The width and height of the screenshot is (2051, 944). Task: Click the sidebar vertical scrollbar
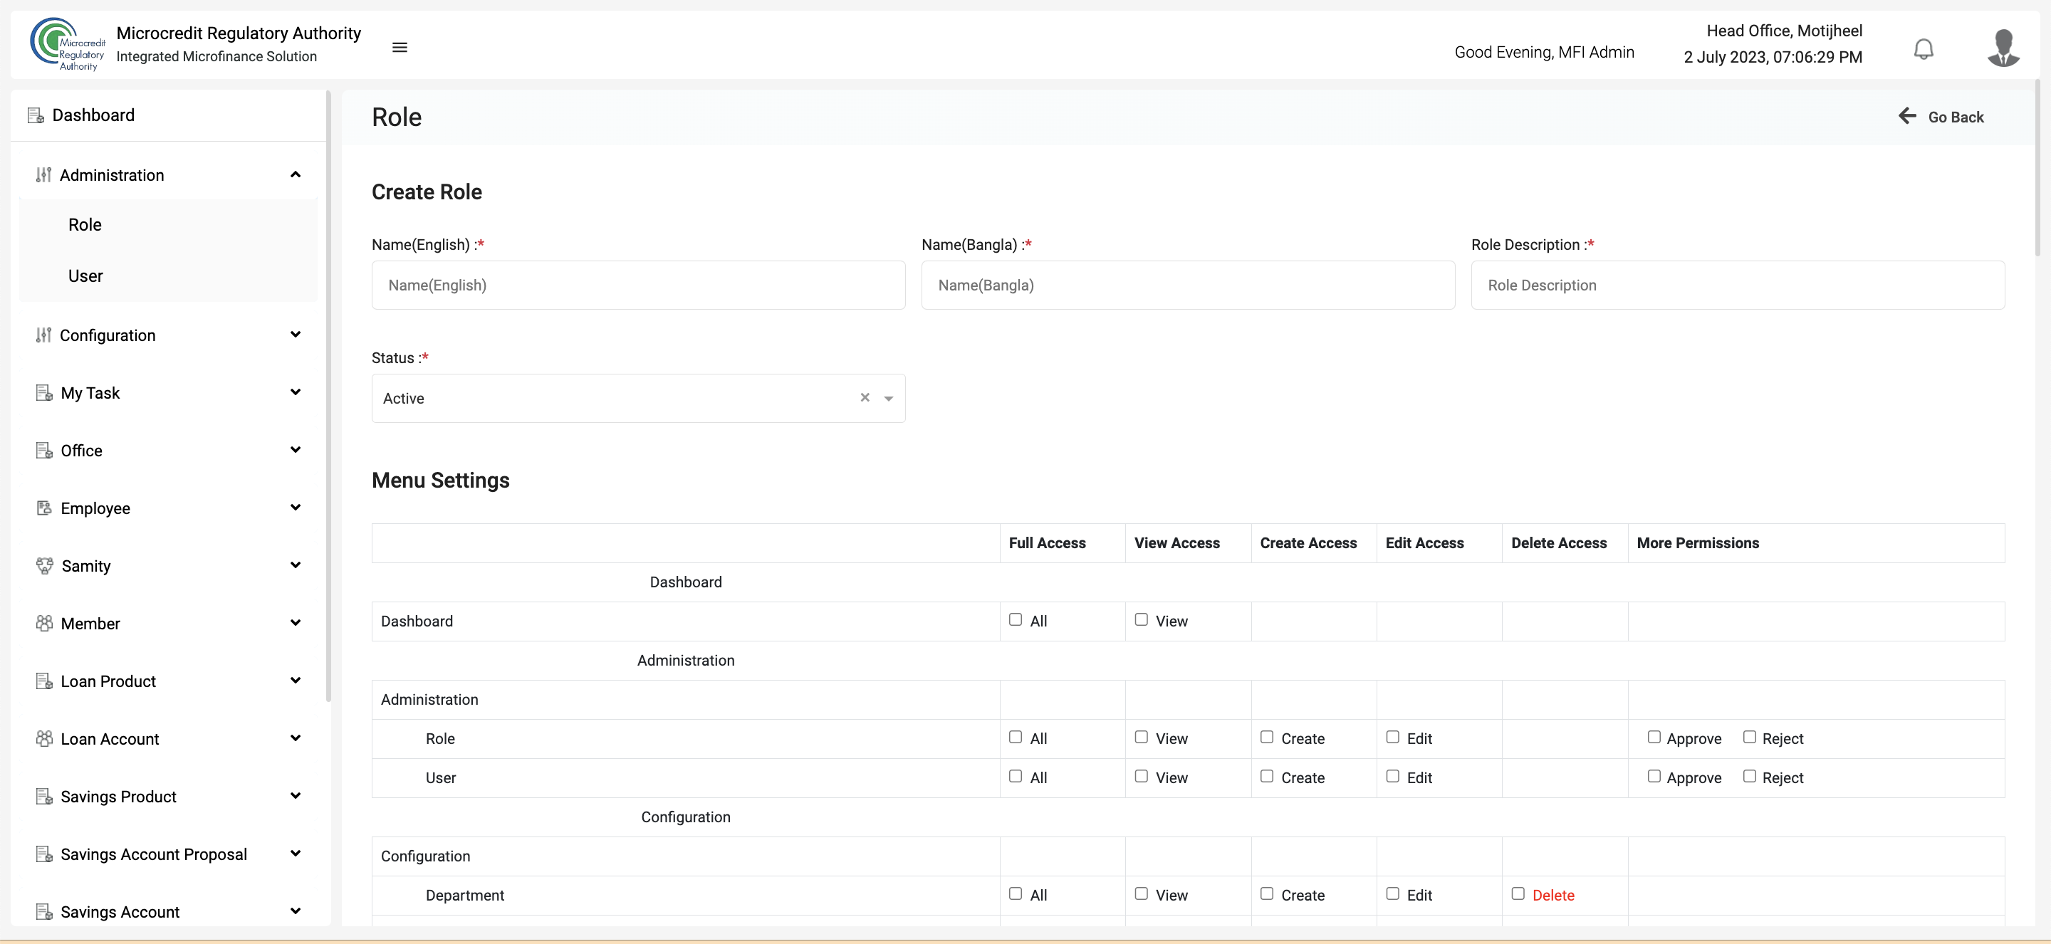click(x=328, y=397)
